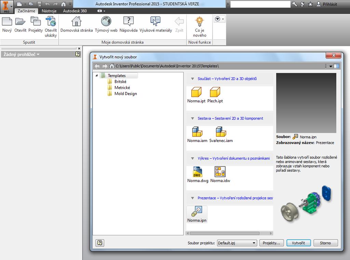The image size is (350, 260).
Task: Open the Inventor application menu logo button
Action: 6,7
